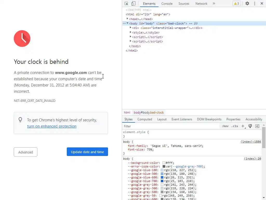
Task: Open the Accessibility pane tab
Action: [254, 119]
